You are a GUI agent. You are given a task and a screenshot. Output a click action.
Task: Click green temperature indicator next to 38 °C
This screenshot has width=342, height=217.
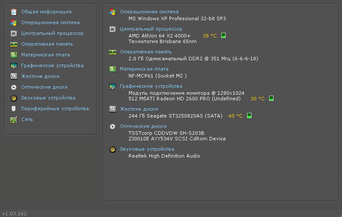[223, 35]
